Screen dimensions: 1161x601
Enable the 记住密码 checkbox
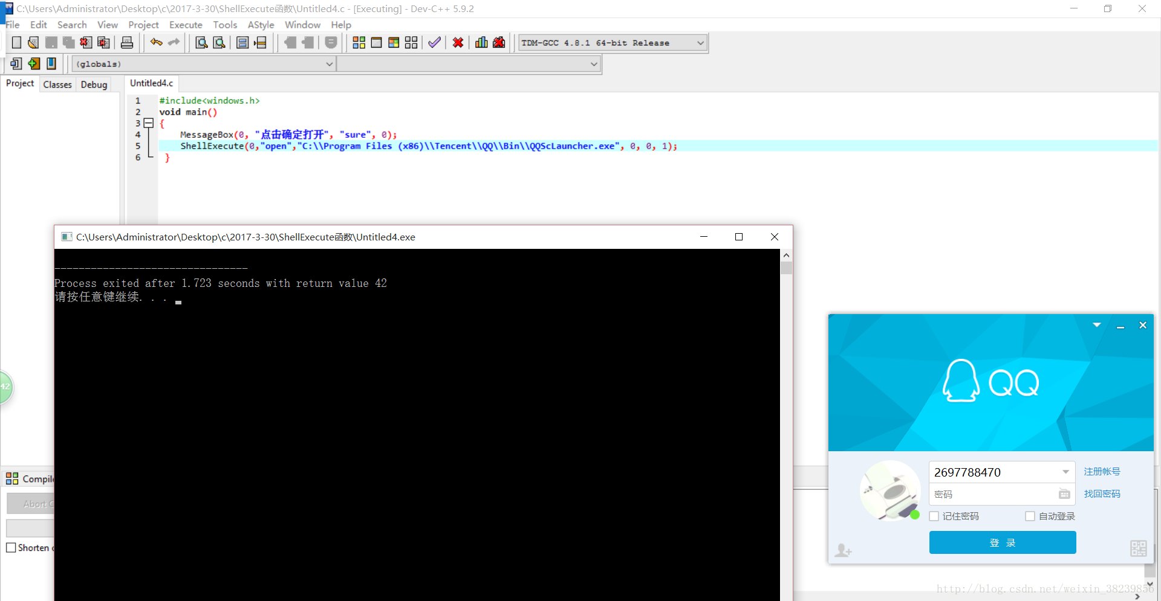coord(934,516)
